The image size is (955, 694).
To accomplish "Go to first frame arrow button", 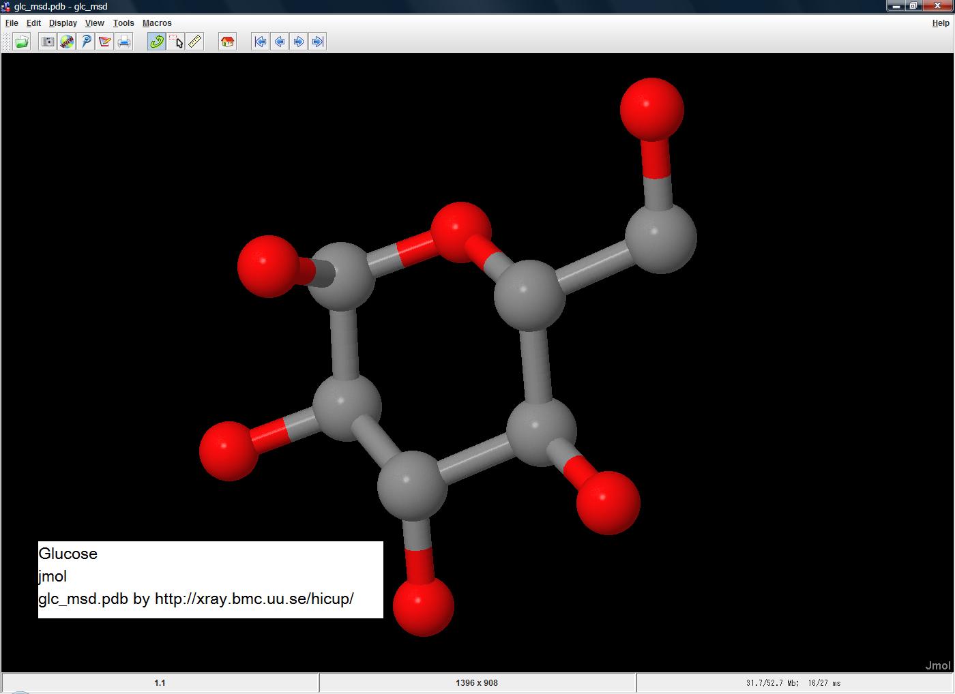I will tap(260, 42).
